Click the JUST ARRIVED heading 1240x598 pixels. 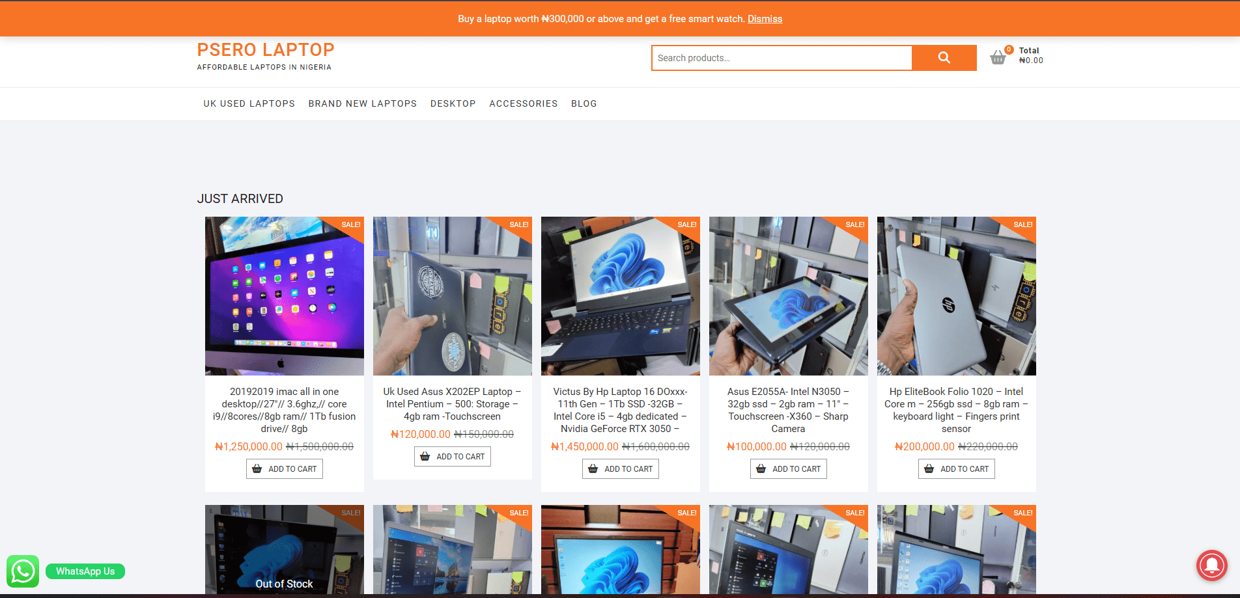coord(240,199)
